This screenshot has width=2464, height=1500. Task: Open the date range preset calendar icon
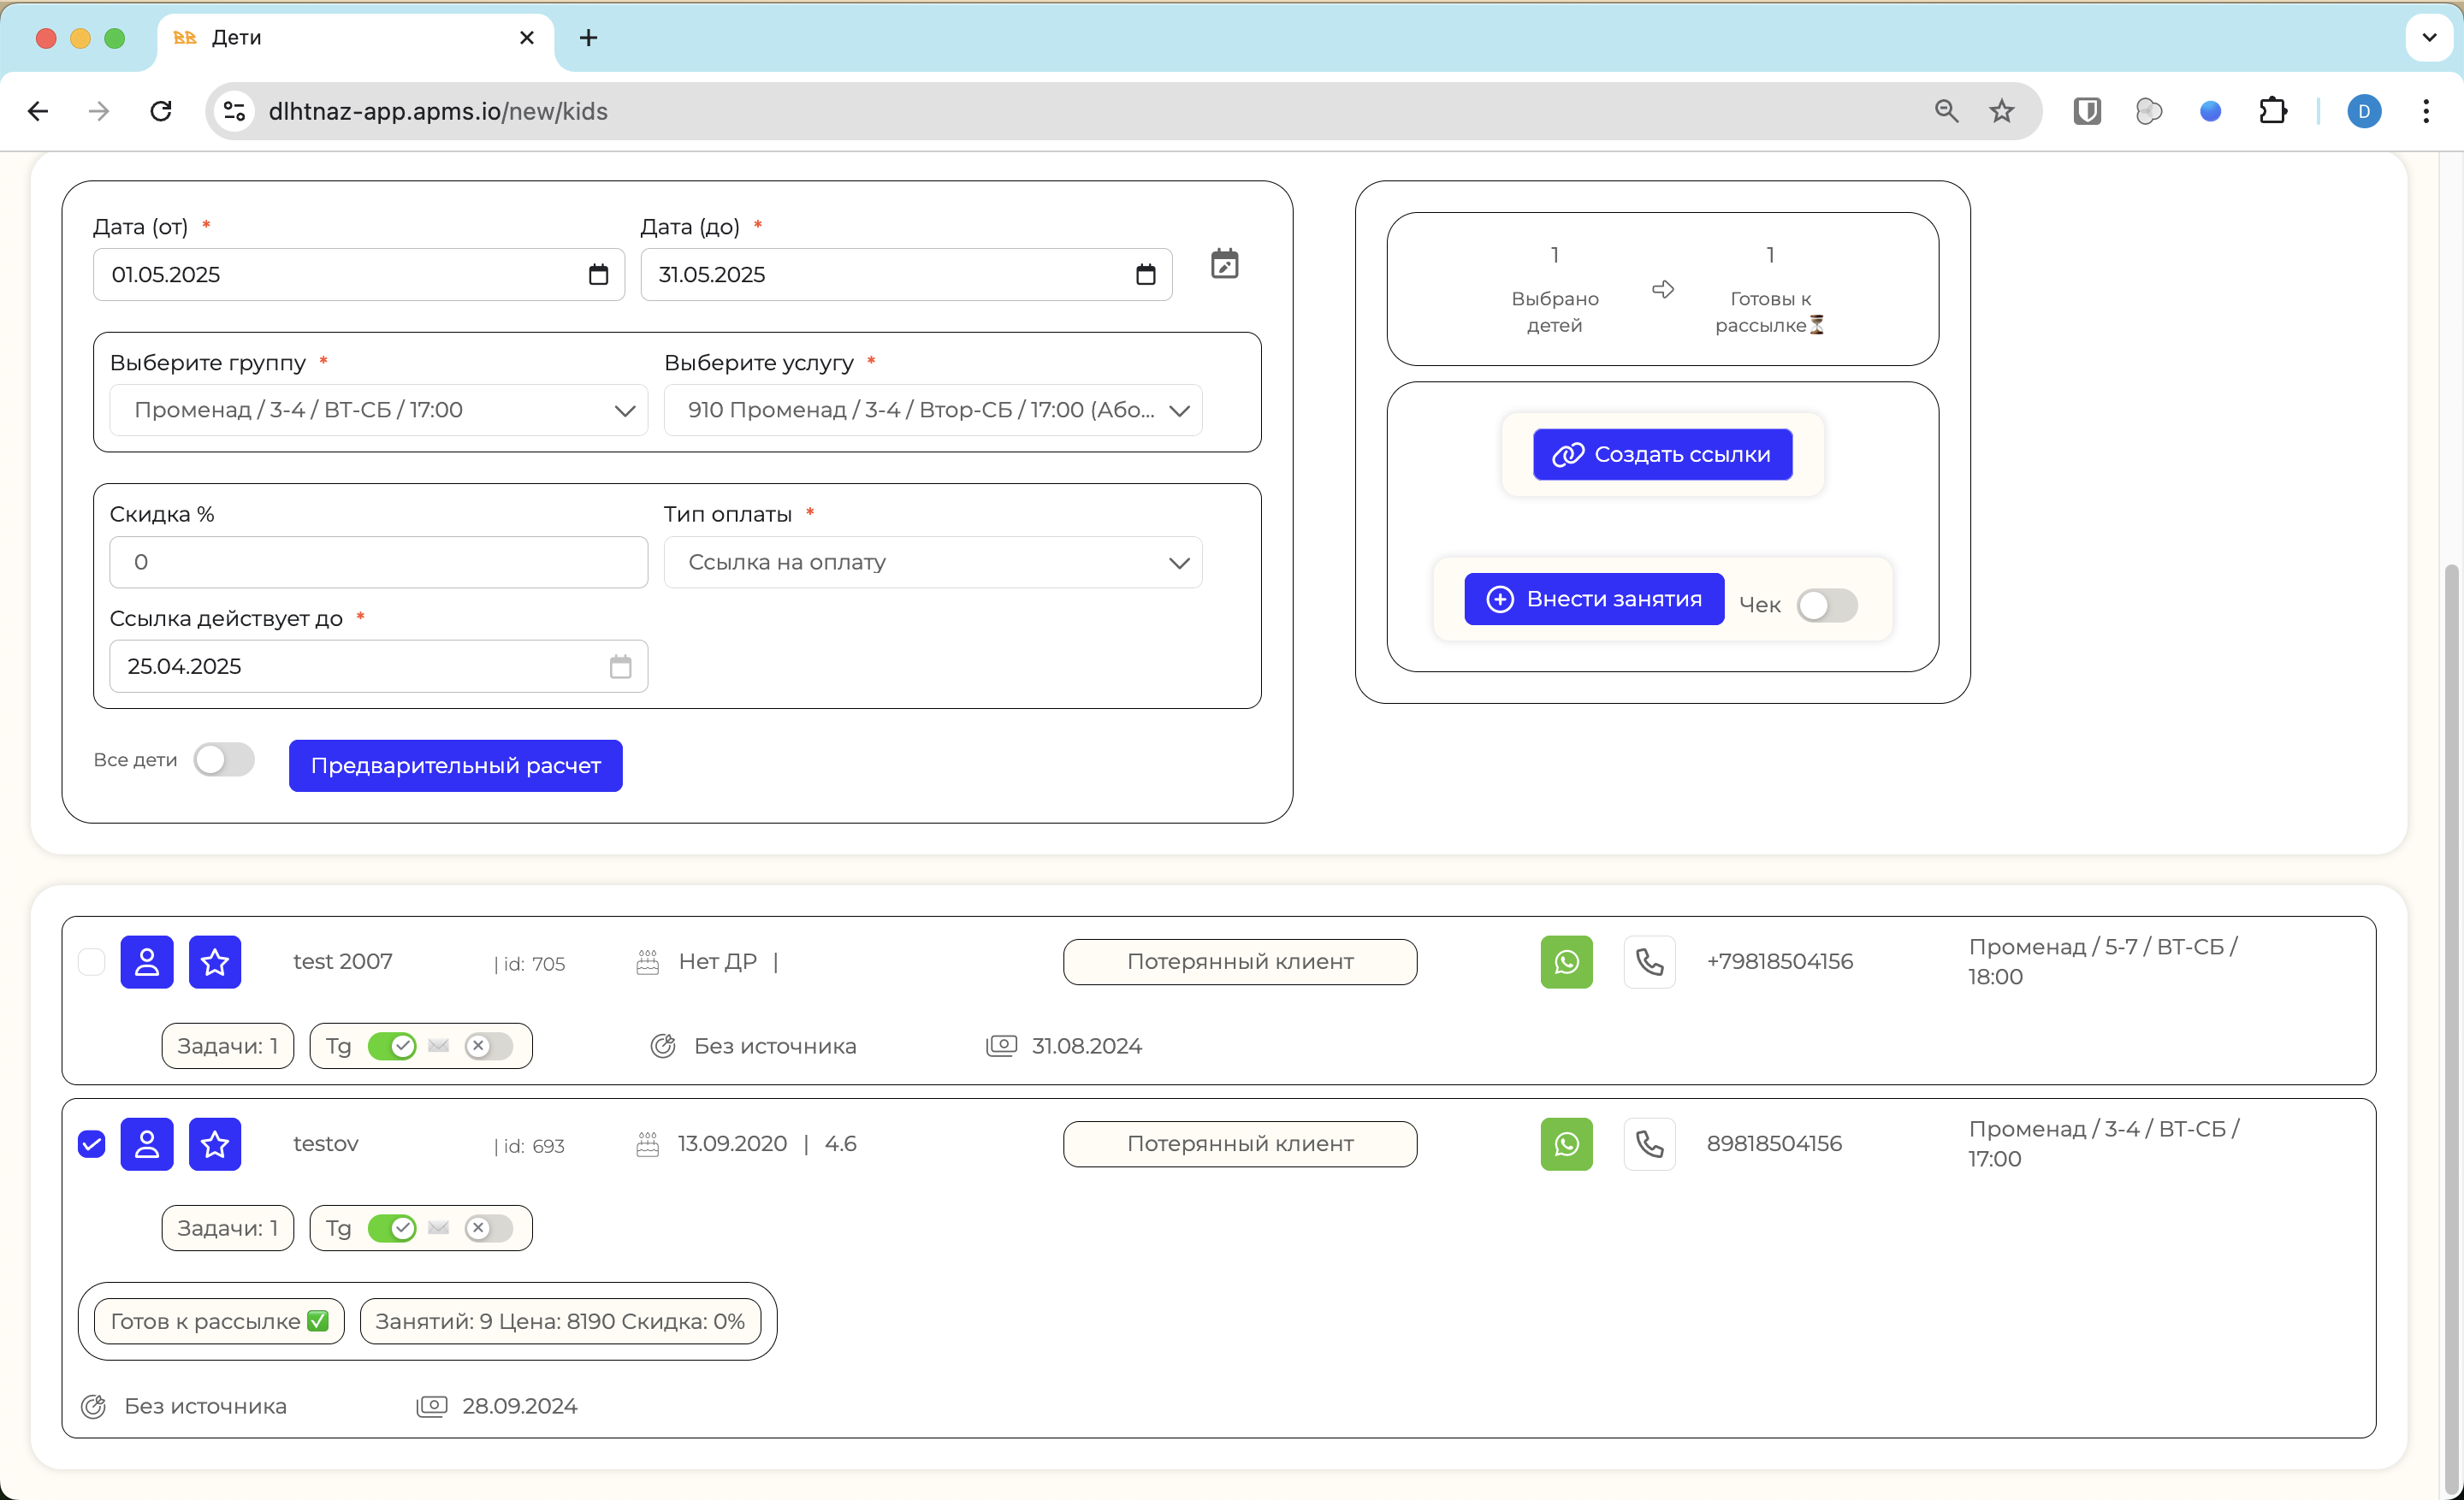pyautogui.click(x=1224, y=263)
